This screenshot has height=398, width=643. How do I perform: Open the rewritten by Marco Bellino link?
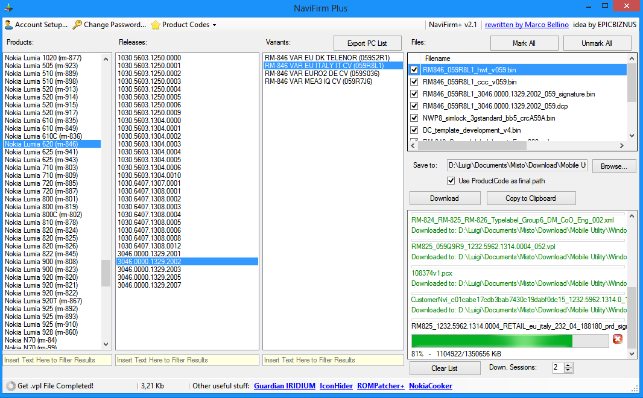[x=527, y=25]
